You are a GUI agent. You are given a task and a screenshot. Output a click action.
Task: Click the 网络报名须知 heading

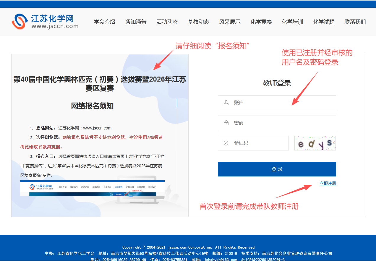tap(92, 106)
